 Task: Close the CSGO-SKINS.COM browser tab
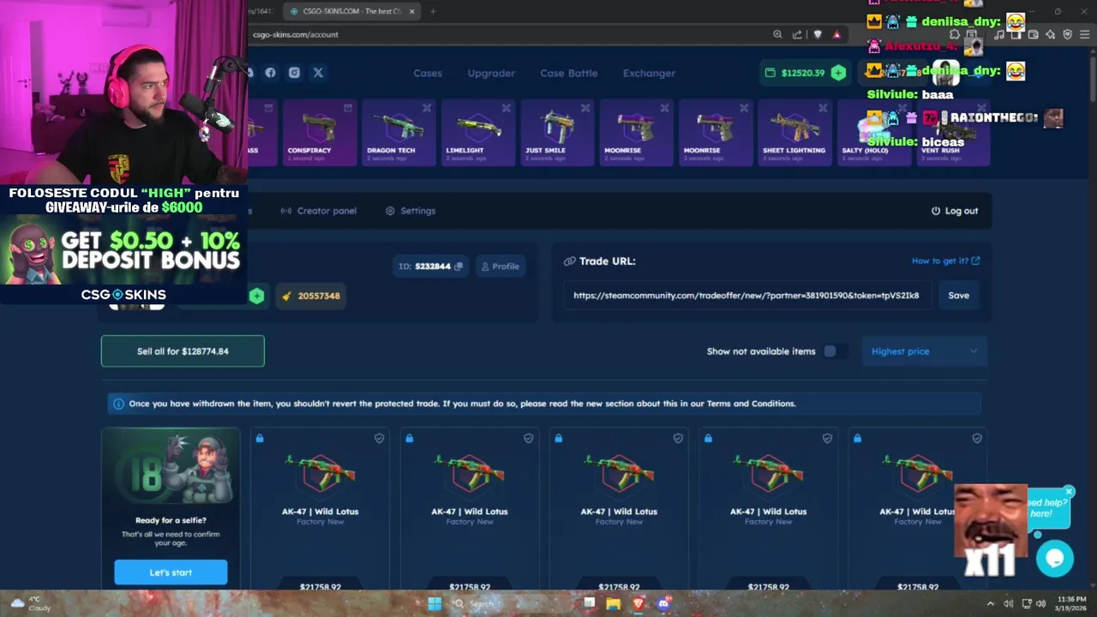click(412, 11)
